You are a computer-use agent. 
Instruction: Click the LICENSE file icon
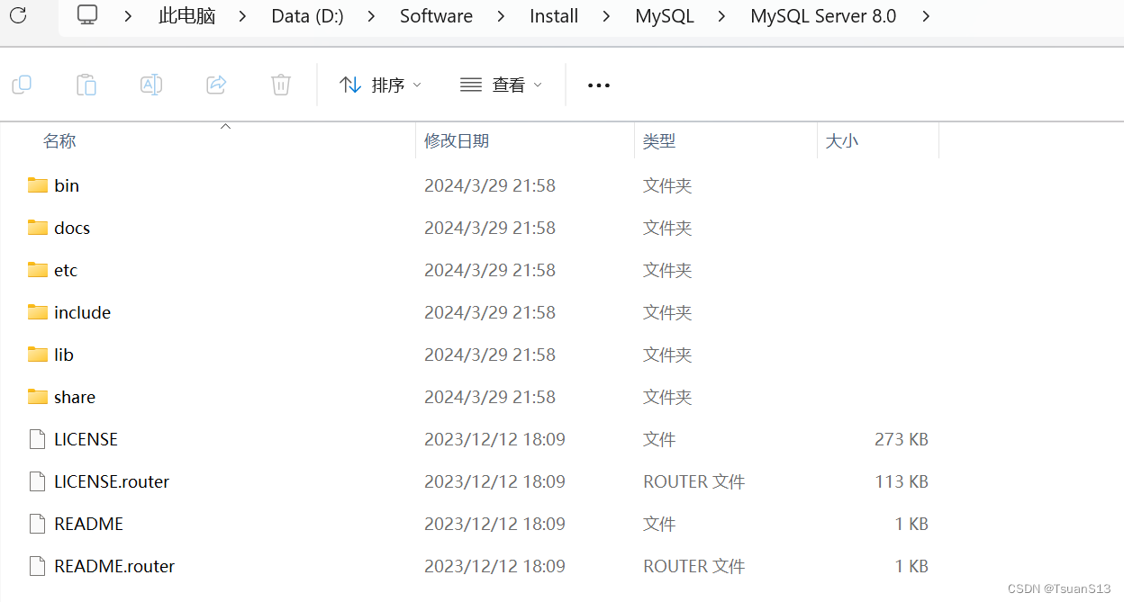tap(37, 439)
